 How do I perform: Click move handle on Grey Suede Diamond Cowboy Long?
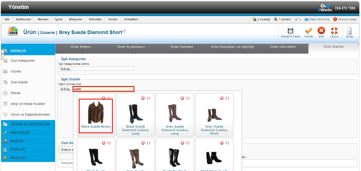[188, 98]
